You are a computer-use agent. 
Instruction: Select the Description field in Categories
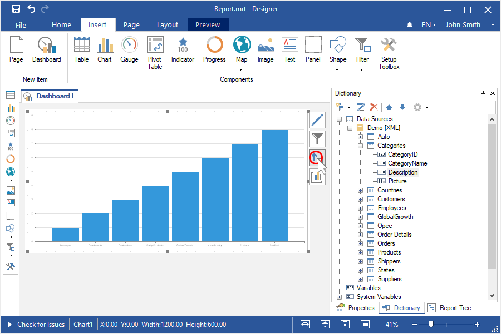403,172
